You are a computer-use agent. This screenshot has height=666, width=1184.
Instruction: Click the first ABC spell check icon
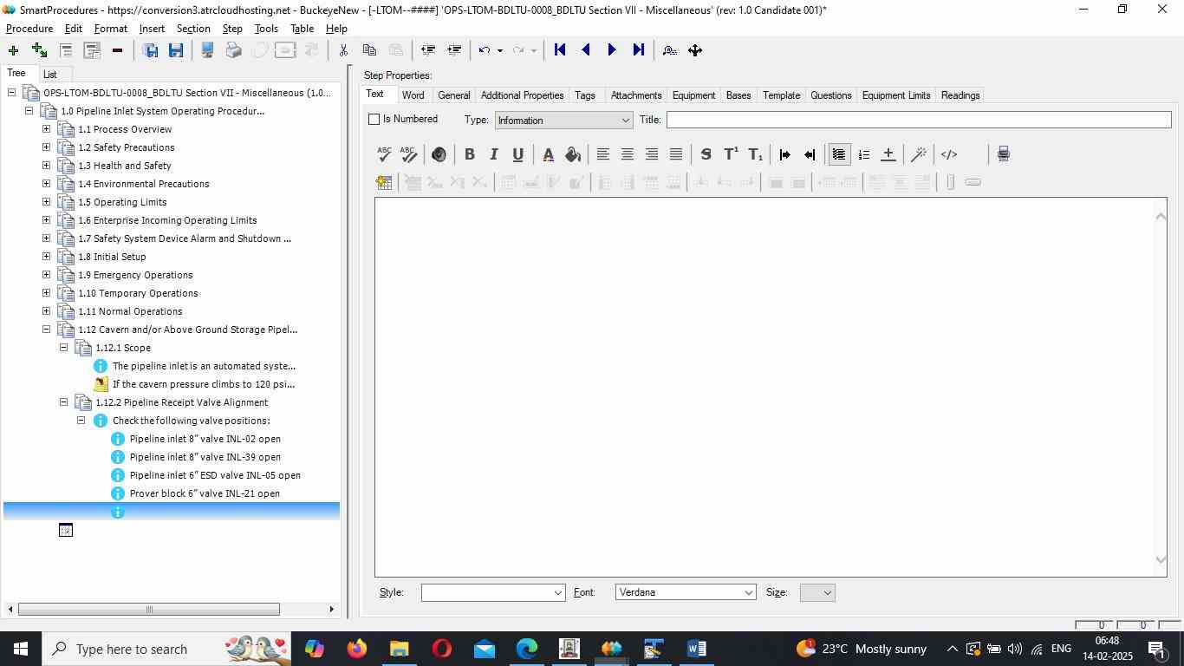click(x=384, y=154)
